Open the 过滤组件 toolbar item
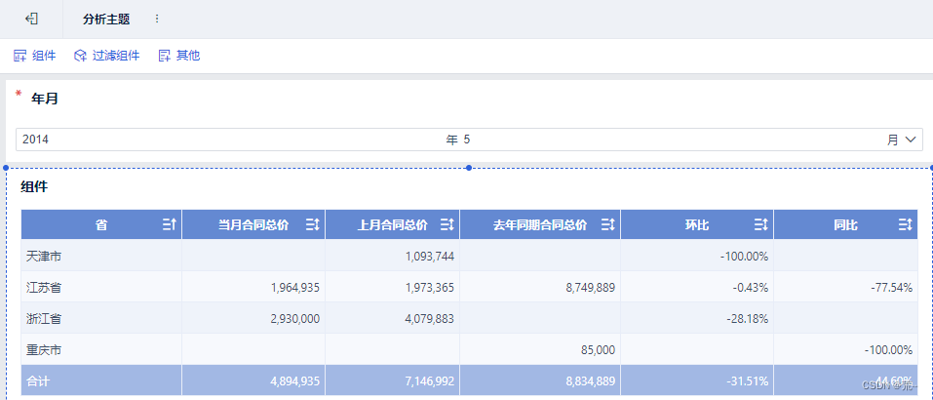The image size is (933, 400). point(107,56)
